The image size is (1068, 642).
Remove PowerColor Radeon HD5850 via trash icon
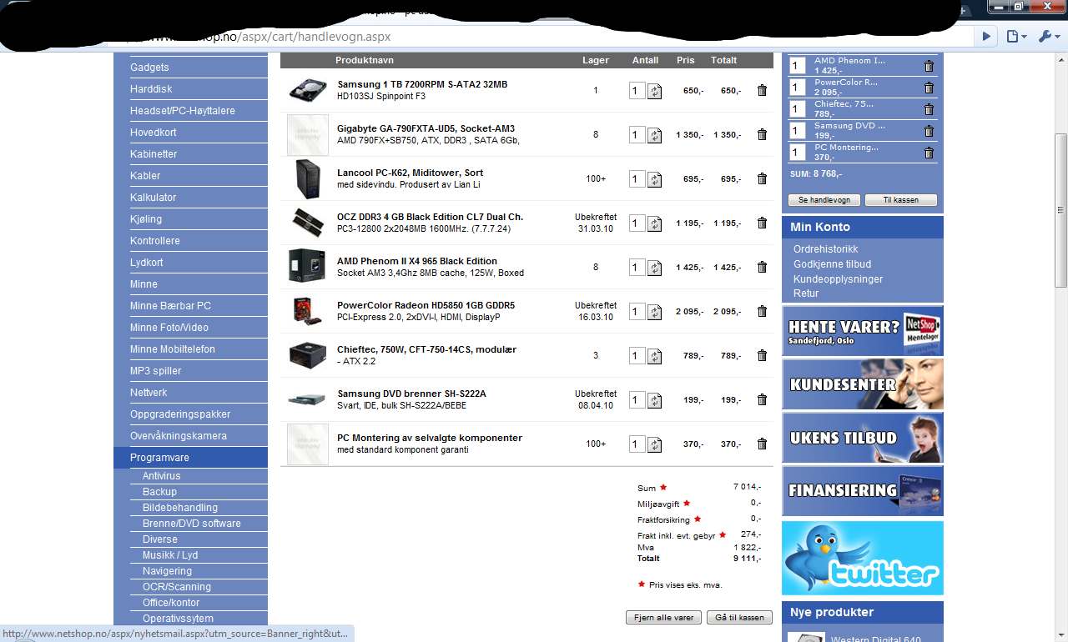(762, 311)
